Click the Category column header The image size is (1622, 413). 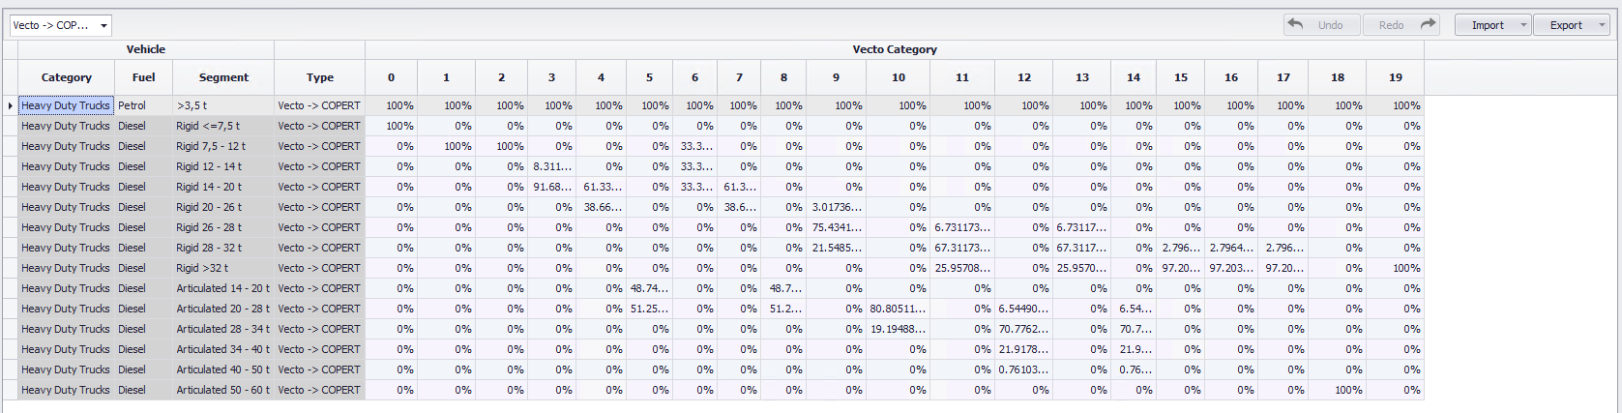[67, 77]
